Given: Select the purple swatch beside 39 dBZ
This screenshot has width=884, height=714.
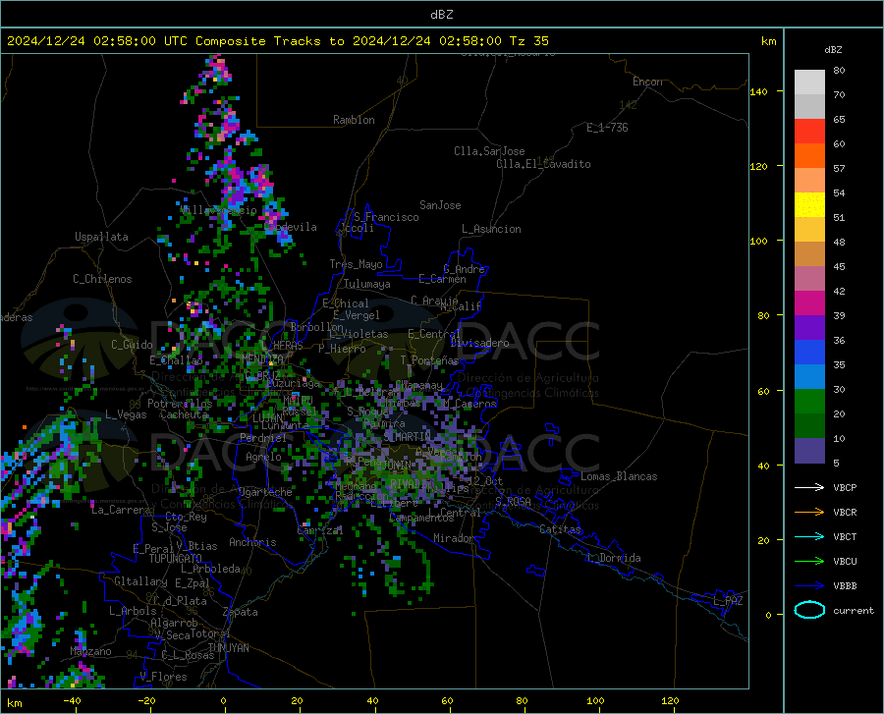Looking at the screenshot, I should [809, 328].
